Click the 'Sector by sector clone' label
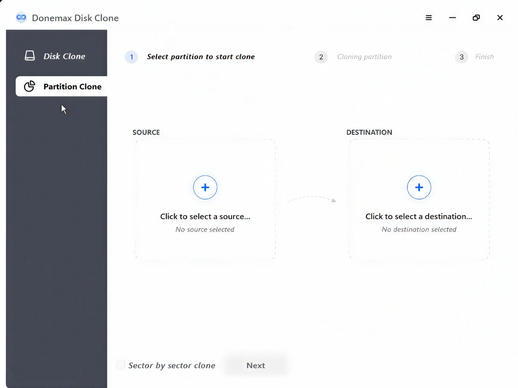 pos(172,365)
